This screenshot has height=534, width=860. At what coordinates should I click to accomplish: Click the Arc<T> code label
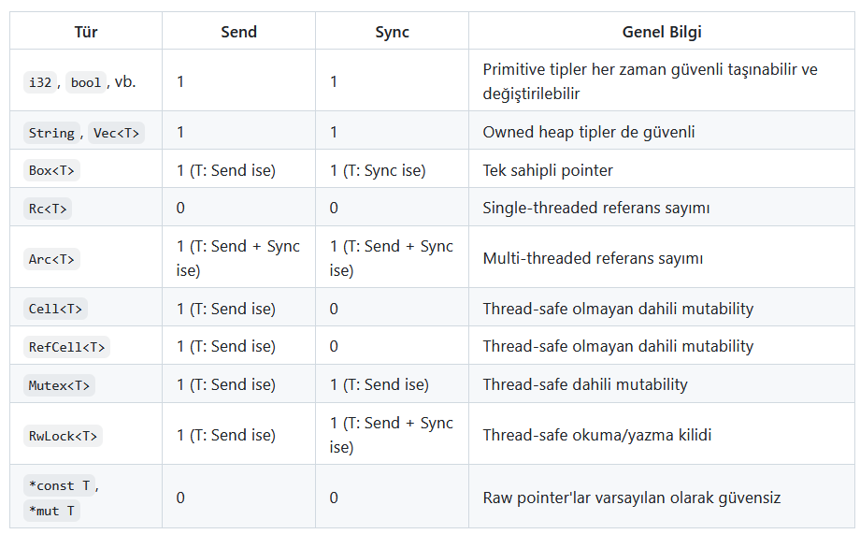click(x=51, y=259)
